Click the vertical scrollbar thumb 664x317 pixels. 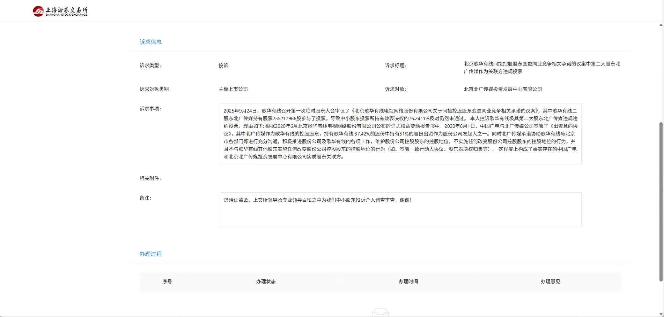pos(661,202)
